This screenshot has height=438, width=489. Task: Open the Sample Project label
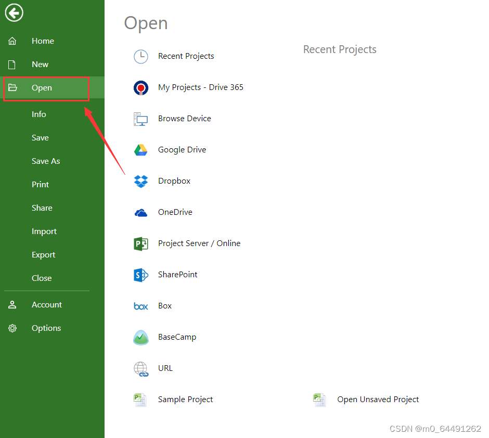[185, 400]
